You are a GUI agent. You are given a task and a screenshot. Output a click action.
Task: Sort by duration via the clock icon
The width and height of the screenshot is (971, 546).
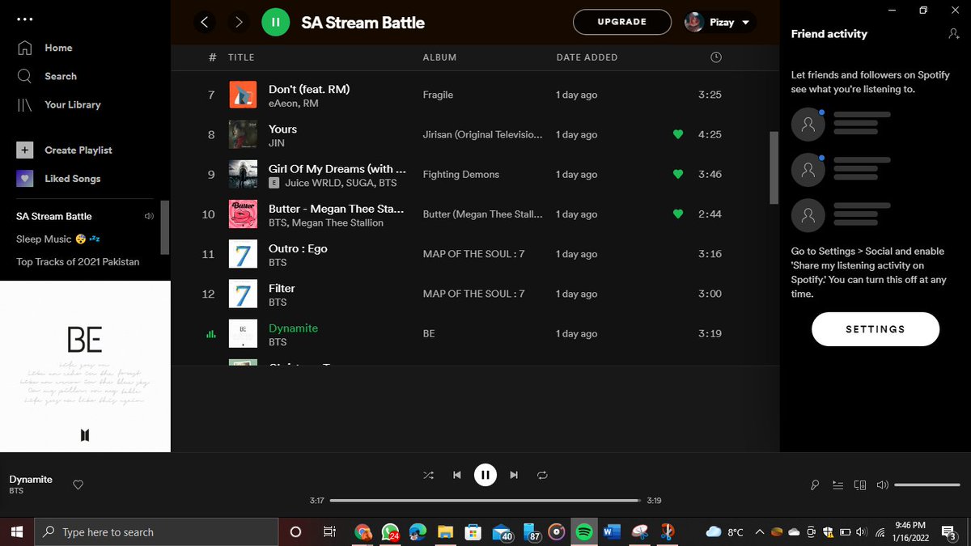[715, 57]
